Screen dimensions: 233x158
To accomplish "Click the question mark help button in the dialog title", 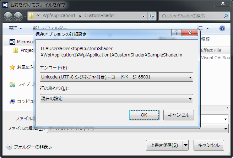I will (x=175, y=33).
